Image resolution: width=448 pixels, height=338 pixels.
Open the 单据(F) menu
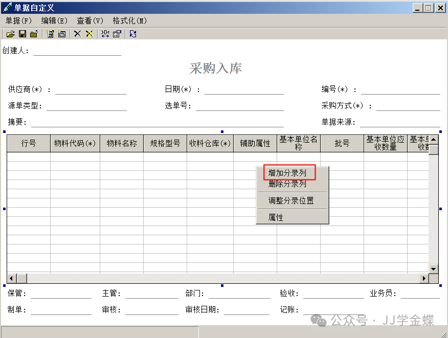[x=18, y=20]
